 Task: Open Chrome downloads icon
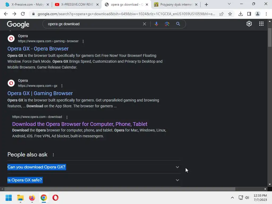coord(241,14)
